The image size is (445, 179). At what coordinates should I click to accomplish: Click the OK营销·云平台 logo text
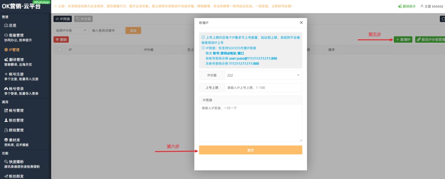tap(21, 7)
